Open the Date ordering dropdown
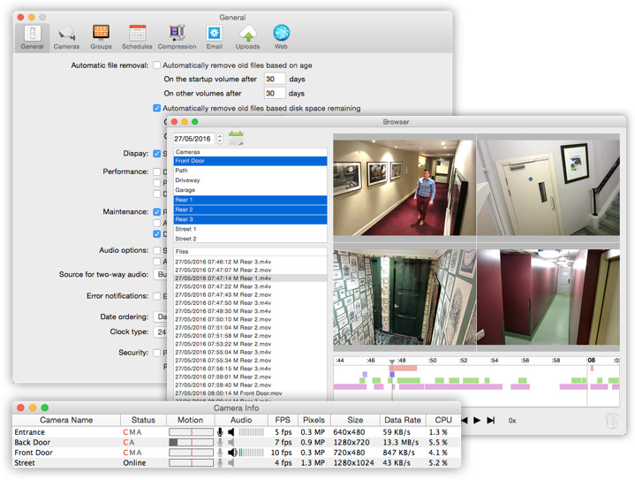The width and height of the screenshot is (635, 480). click(160, 316)
